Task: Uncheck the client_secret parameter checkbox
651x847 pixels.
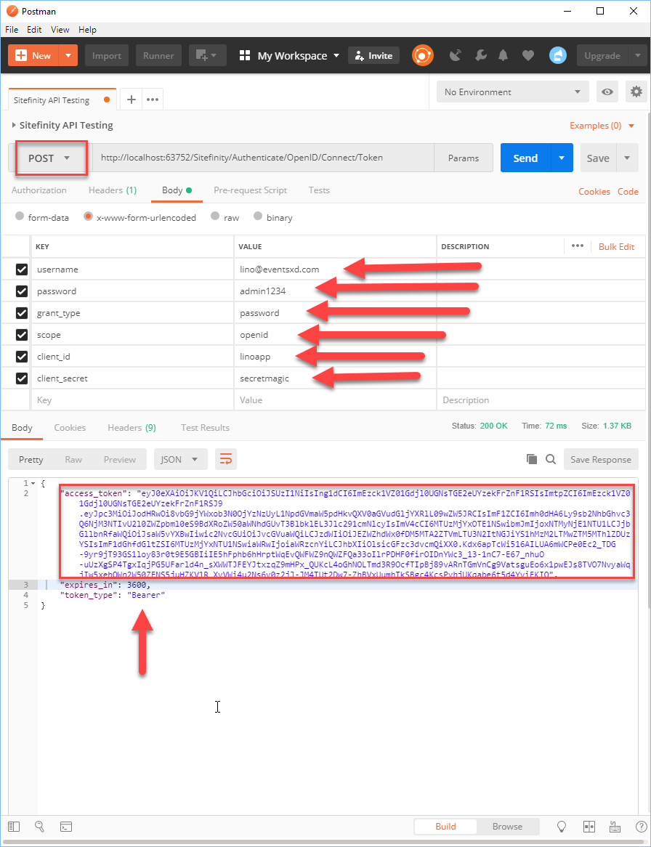Action: tap(22, 378)
